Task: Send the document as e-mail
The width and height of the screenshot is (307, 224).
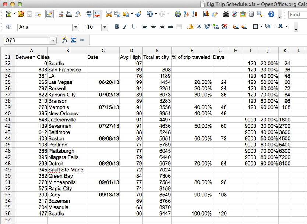Action: coord(38,14)
